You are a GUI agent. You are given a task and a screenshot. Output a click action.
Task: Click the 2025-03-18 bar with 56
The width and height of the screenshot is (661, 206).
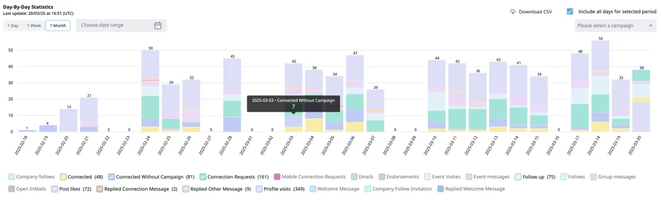pos(600,85)
